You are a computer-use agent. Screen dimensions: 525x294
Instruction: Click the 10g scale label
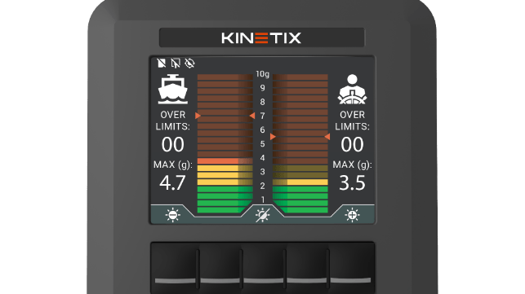tap(263, 74)
